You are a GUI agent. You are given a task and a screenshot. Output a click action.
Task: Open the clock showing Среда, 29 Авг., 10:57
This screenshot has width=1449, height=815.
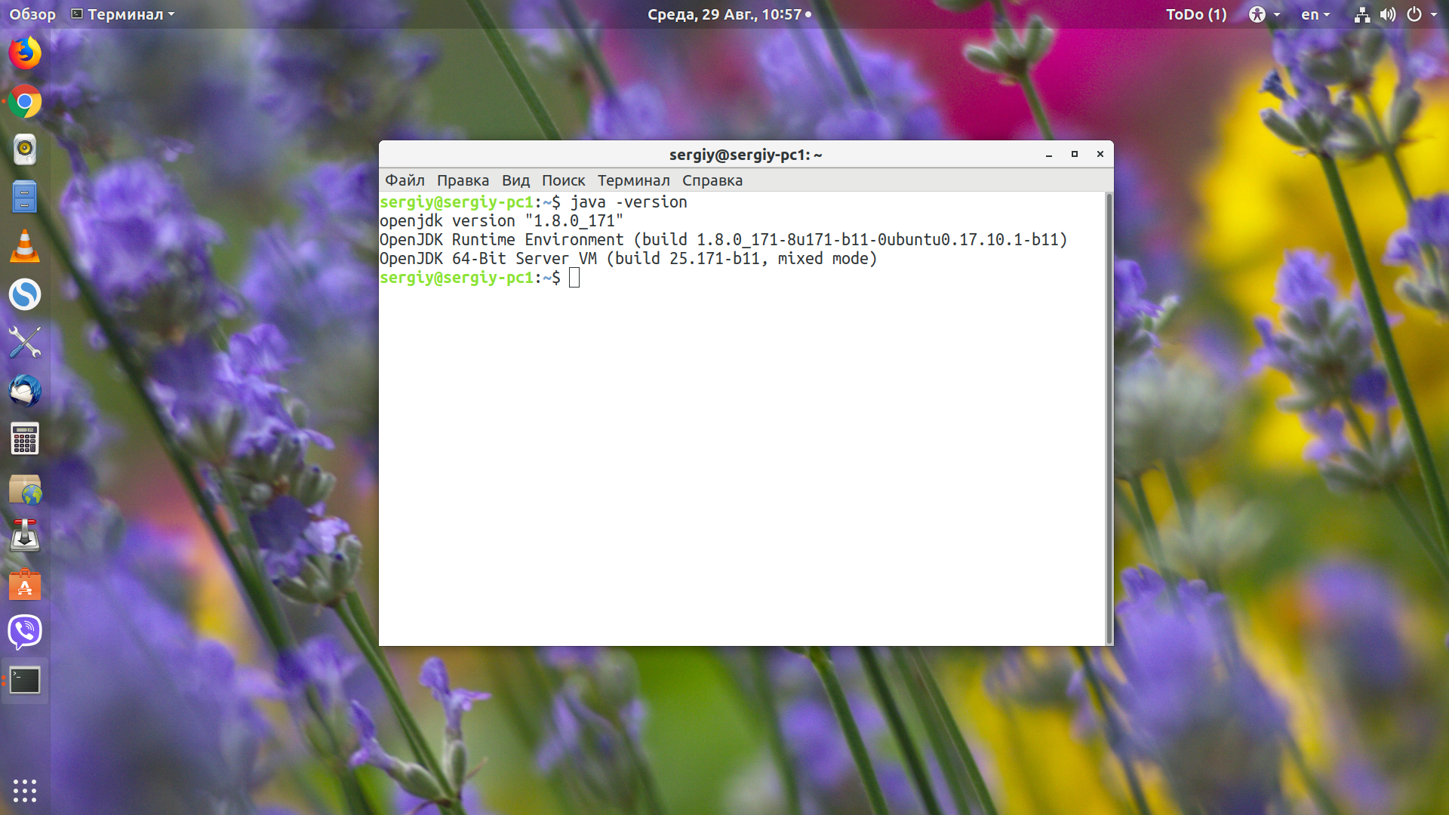point(729,14)
